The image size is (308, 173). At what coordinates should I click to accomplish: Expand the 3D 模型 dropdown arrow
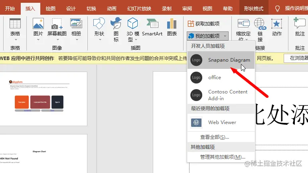tap(136, 40)
